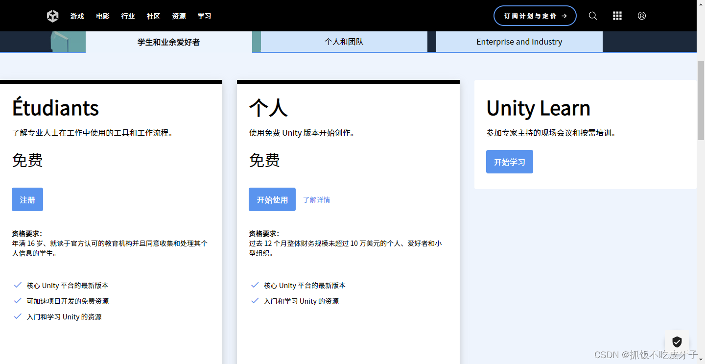Open the 社区 menu

point(154,16)
